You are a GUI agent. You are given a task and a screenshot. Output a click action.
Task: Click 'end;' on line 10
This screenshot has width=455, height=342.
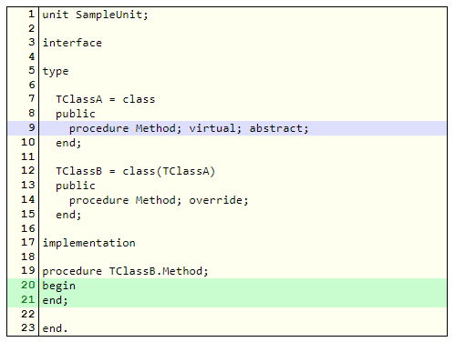click(68, 143)
